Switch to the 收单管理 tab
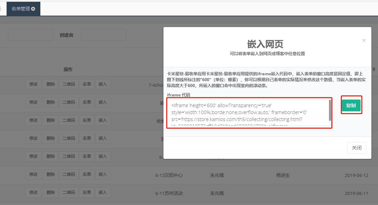Image resolution: width=378 pixels, height=205 pixels. 23,9
